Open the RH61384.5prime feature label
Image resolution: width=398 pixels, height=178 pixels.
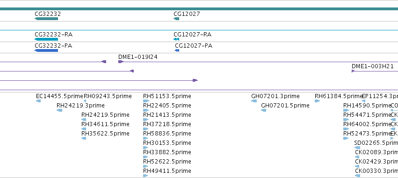(338, 96)
